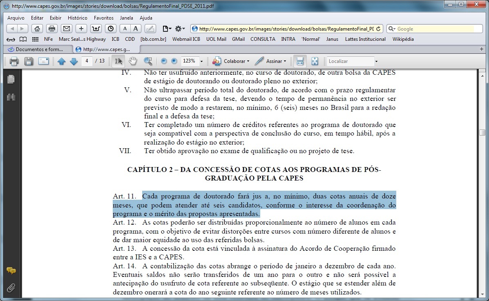Add a bookmark with the plus button
489x301 pixels.
pyautogui.click(x=81, y=29)
